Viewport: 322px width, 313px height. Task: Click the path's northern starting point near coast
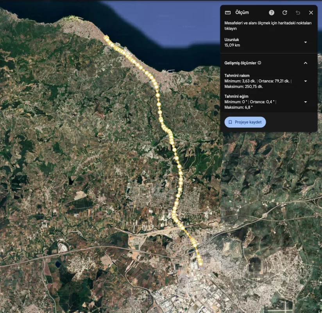tap(106, 38)
